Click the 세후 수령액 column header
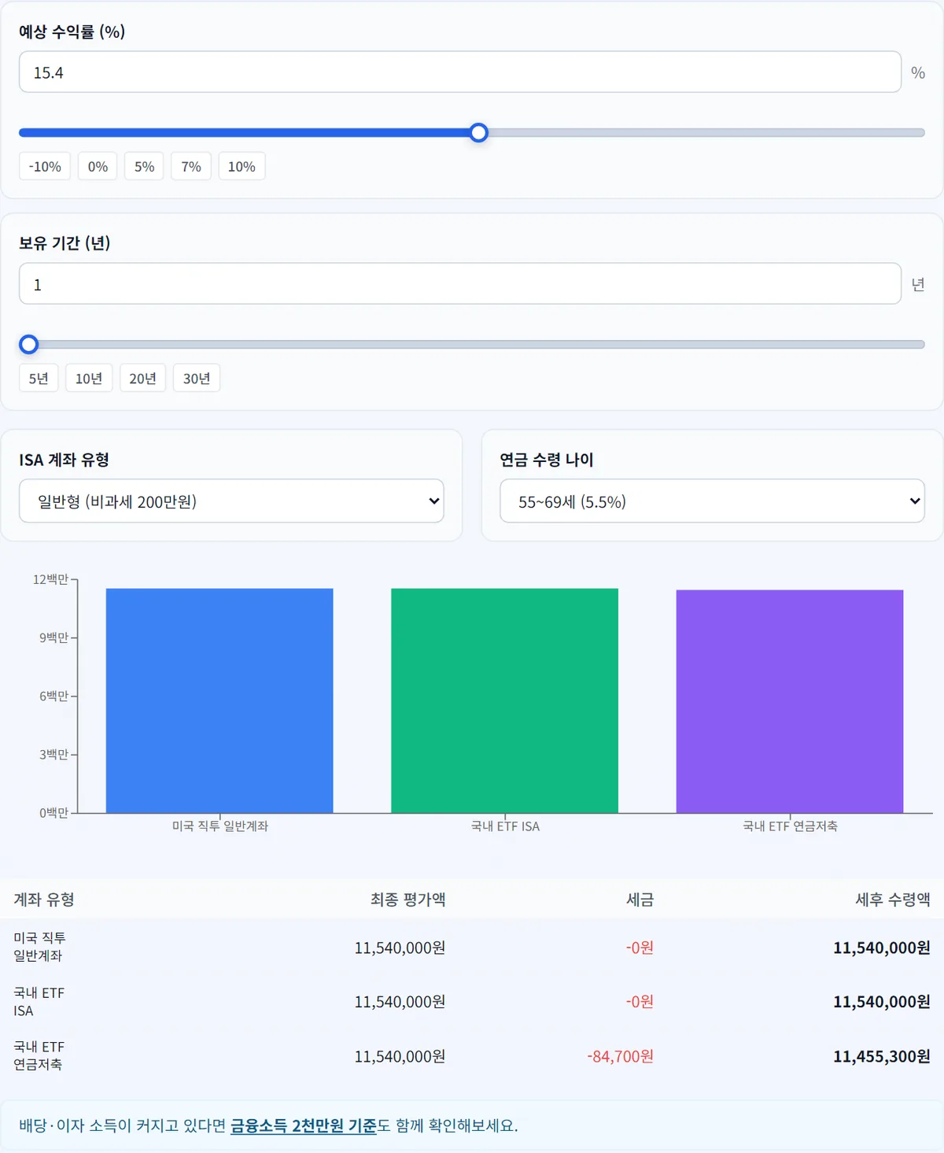944x1153 pixels. click(x=893, y=900)
